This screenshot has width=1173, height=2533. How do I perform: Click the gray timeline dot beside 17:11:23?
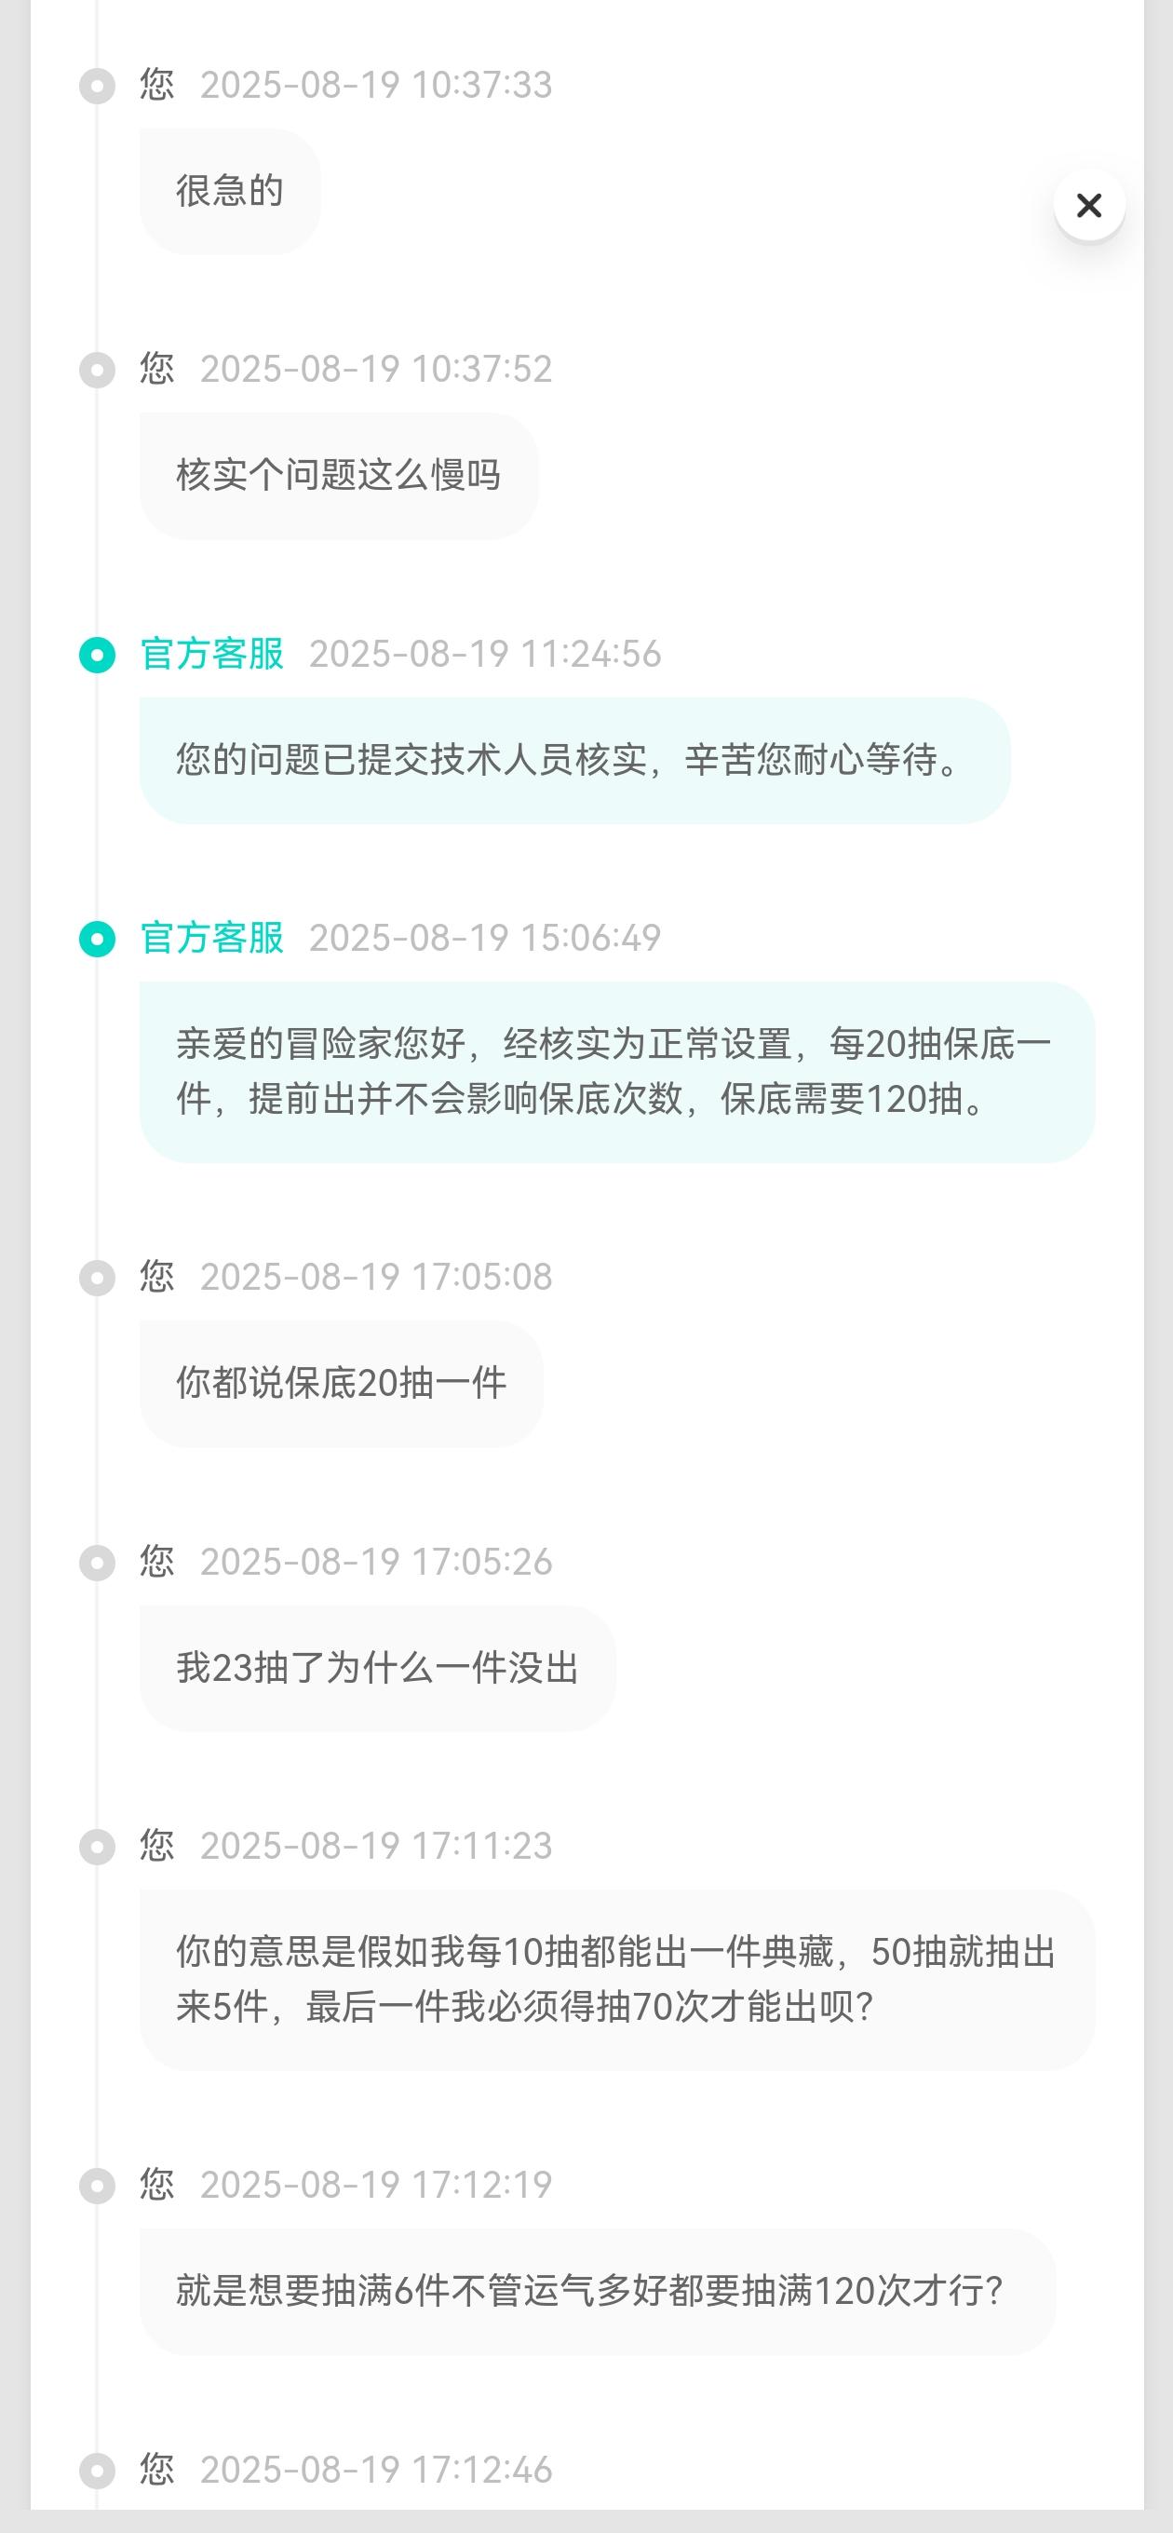(x=98, y=1847)
